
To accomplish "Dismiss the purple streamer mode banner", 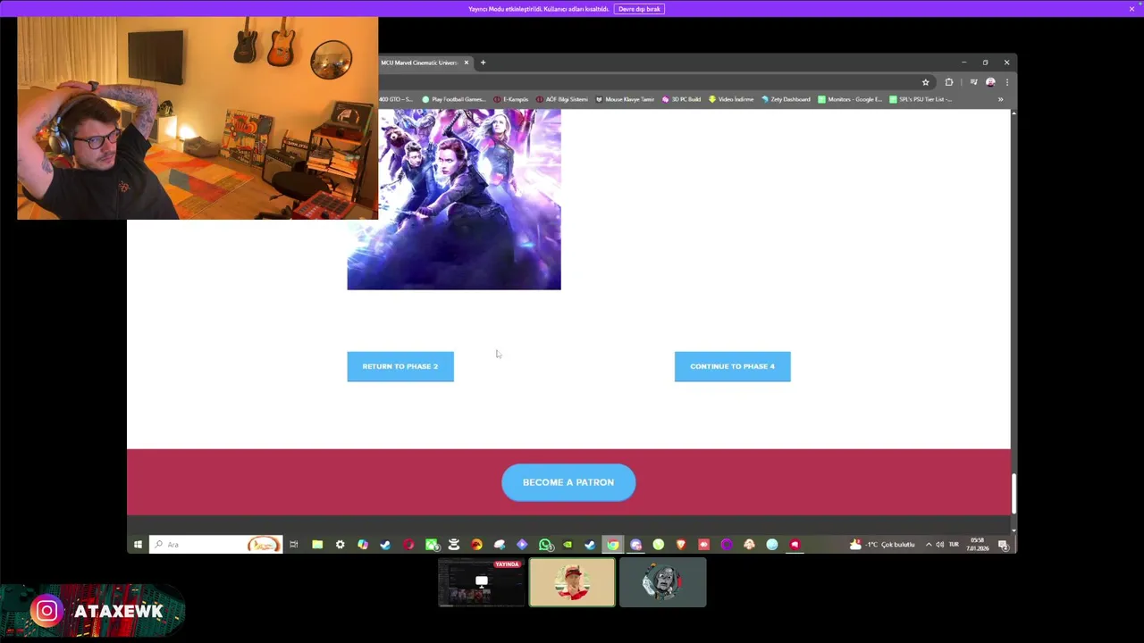I will coord(1131,9).
